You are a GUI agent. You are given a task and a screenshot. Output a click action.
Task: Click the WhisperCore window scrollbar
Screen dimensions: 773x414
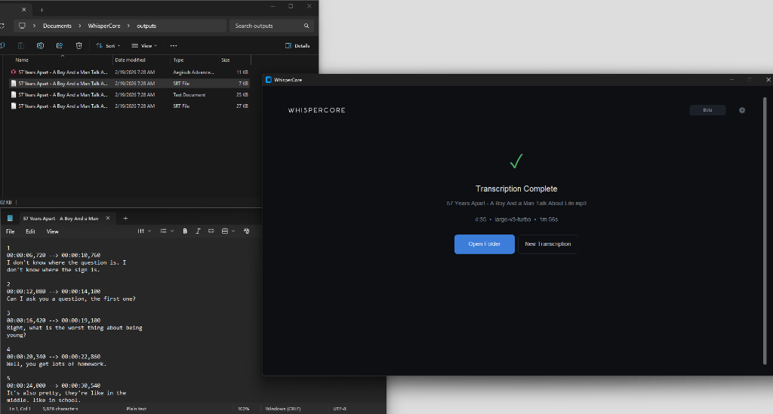click(766, 226)
